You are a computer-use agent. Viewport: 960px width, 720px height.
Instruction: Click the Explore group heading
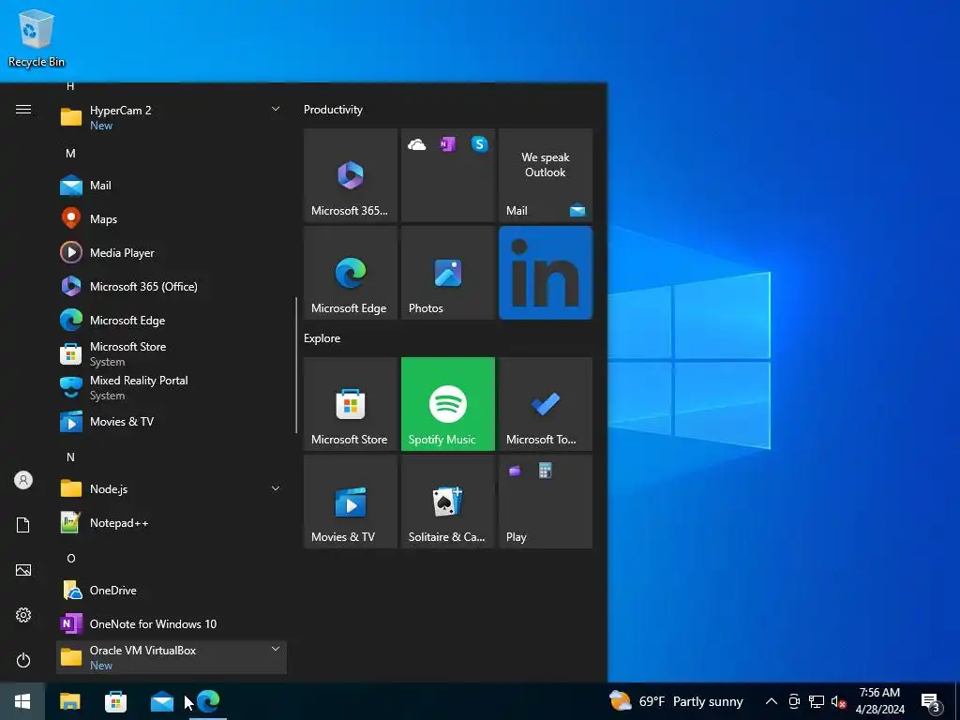point(322,338)
